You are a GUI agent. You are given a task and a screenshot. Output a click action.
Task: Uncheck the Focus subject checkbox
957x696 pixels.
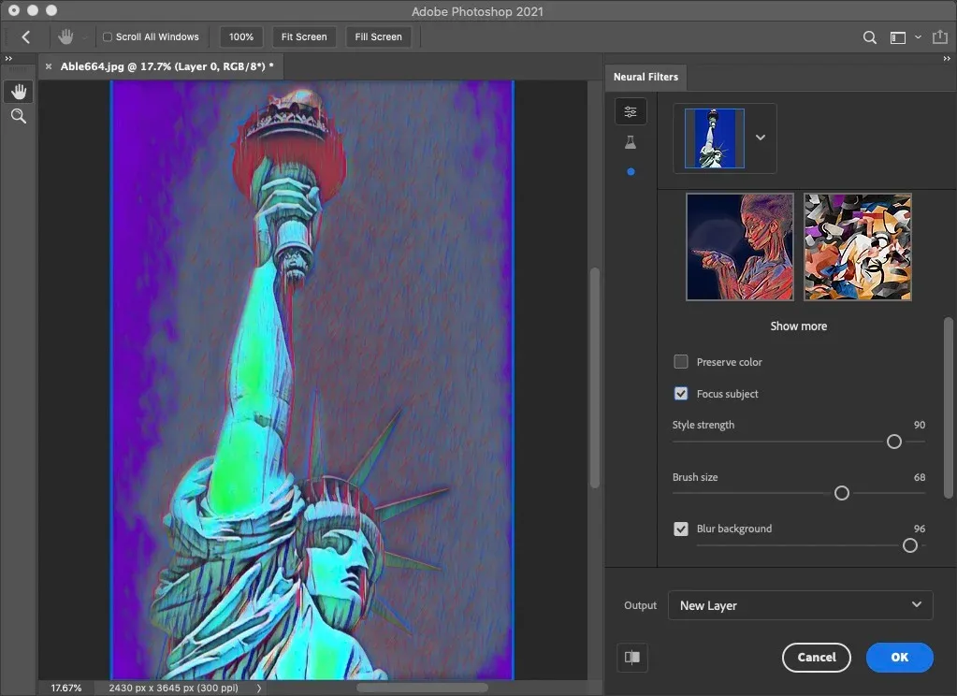point(681,393)
